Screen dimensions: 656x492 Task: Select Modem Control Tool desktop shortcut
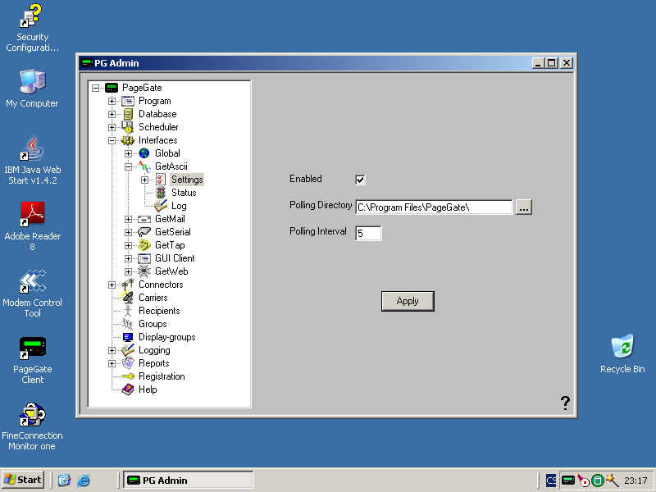coord(32,294)
